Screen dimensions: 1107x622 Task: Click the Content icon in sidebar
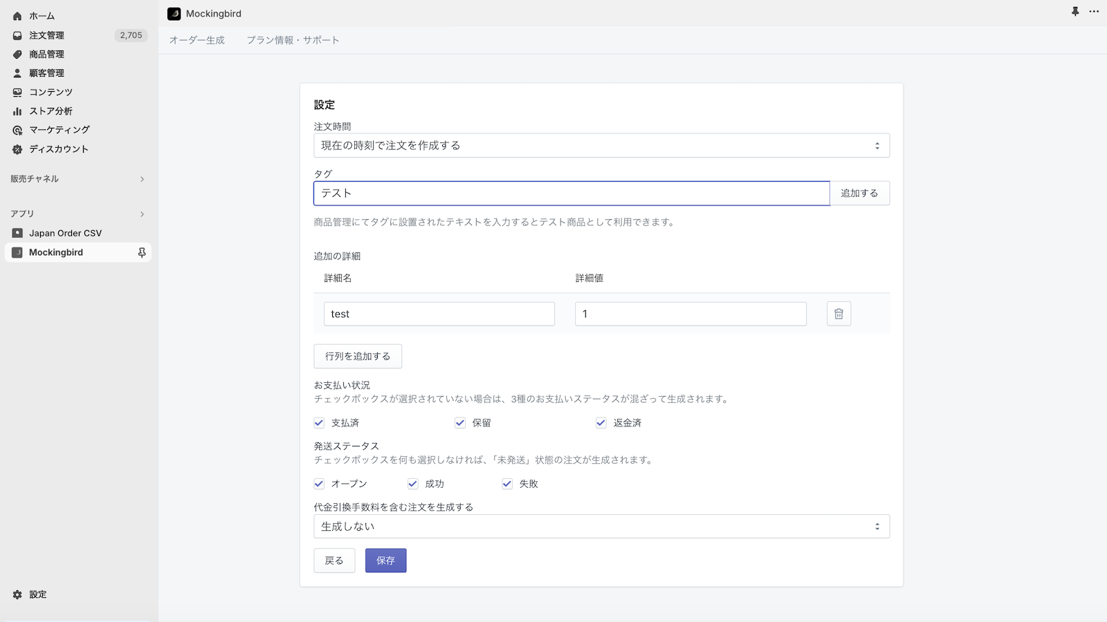pos(17,92)
